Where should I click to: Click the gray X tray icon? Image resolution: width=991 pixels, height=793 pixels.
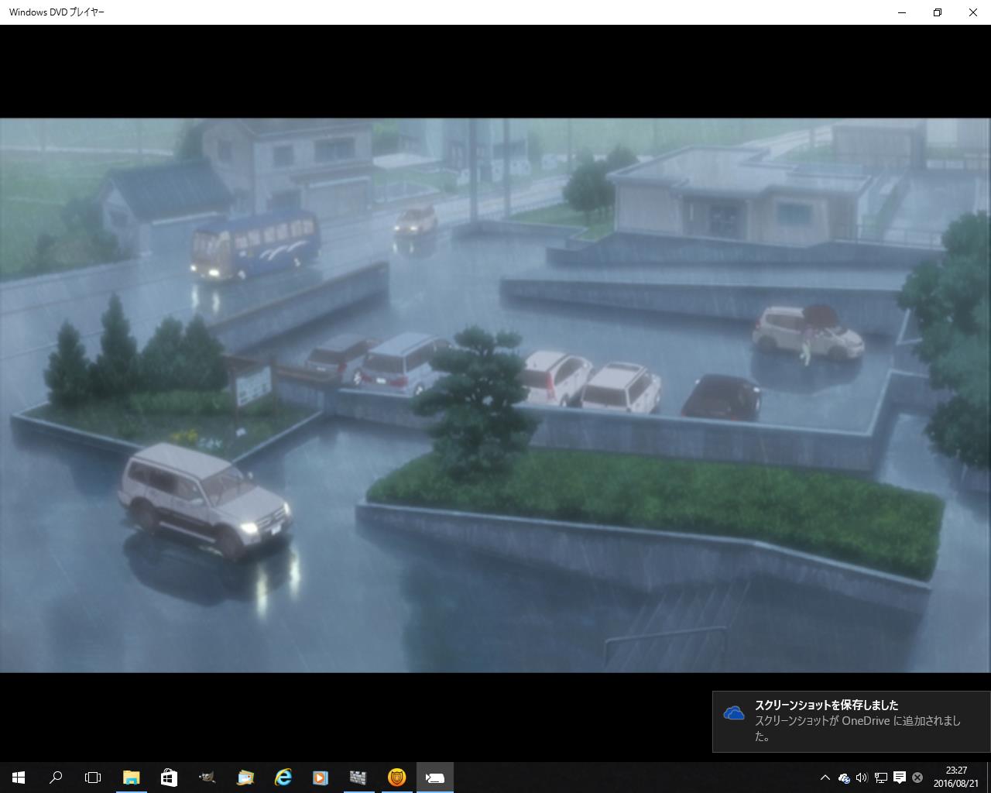tap(917, 778)
